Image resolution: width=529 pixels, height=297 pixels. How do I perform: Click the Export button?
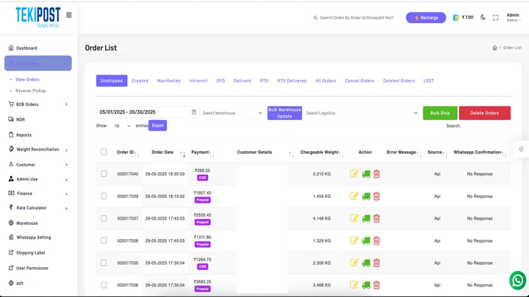[157, 125]
